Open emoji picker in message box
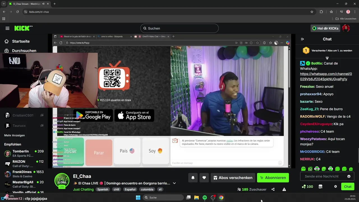Image resolution: width=359 pixels, height=202 pixels. click(x=349, y=176)
